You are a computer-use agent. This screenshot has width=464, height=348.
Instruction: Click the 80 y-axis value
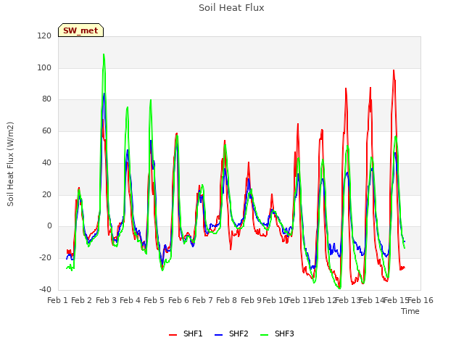[x=46, y=99]
